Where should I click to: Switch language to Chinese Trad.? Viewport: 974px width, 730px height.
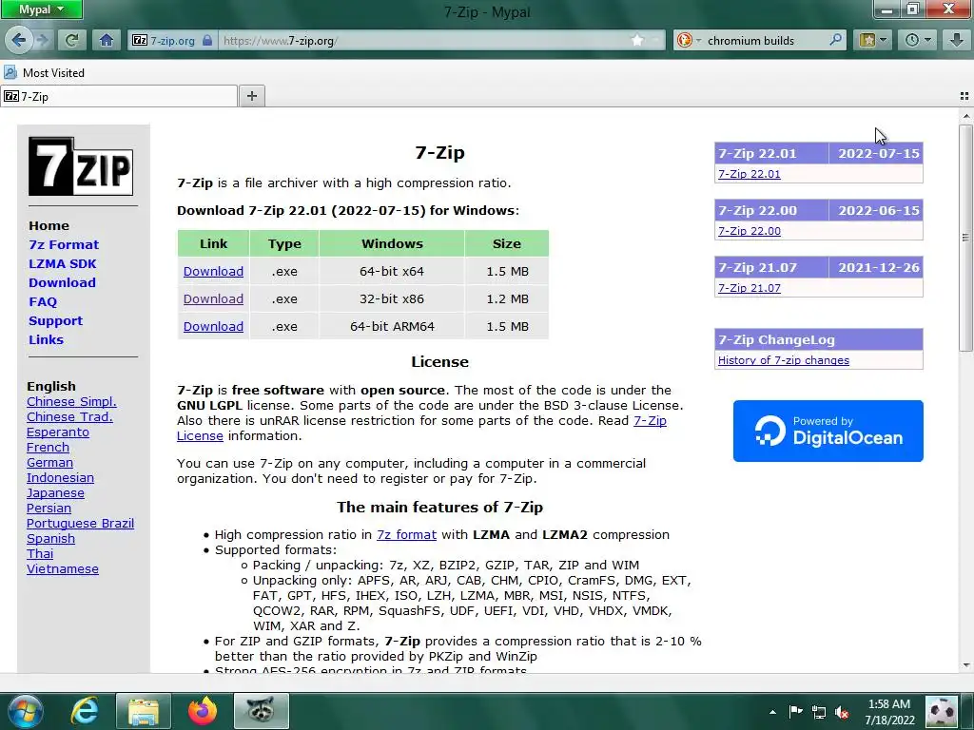[x=69, y=417]
